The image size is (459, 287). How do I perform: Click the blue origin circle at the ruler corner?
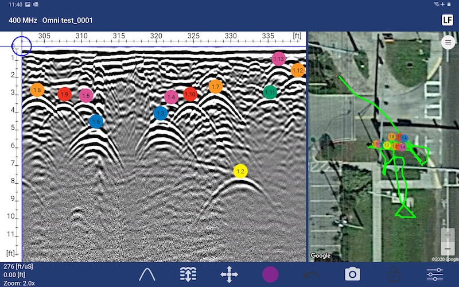tap(21, 45)
